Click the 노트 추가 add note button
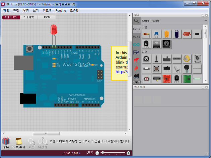This screenshot has width=211, height=158. click(19, 143)
